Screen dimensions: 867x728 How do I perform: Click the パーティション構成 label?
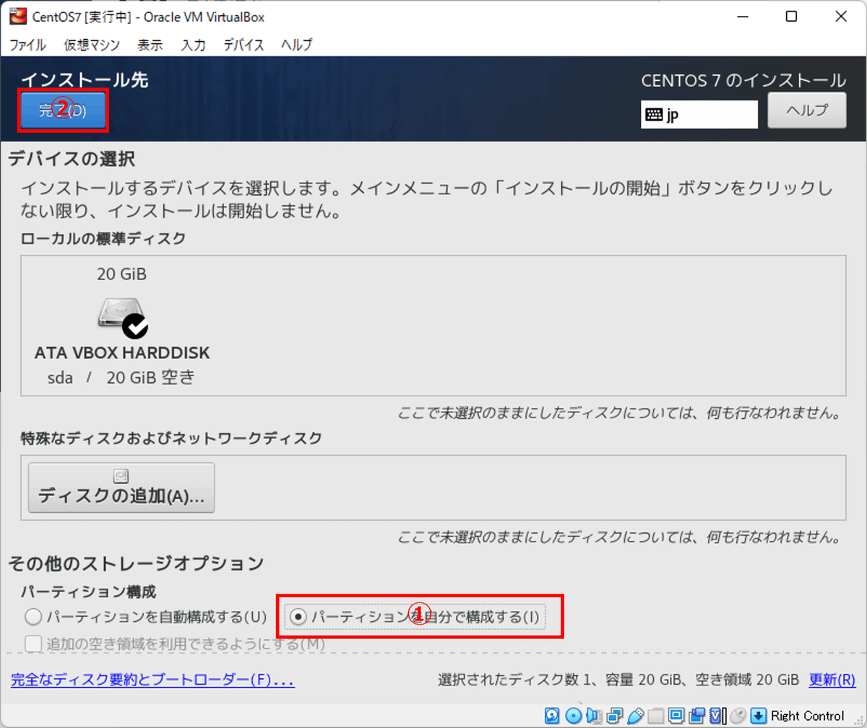coord(88,591)
